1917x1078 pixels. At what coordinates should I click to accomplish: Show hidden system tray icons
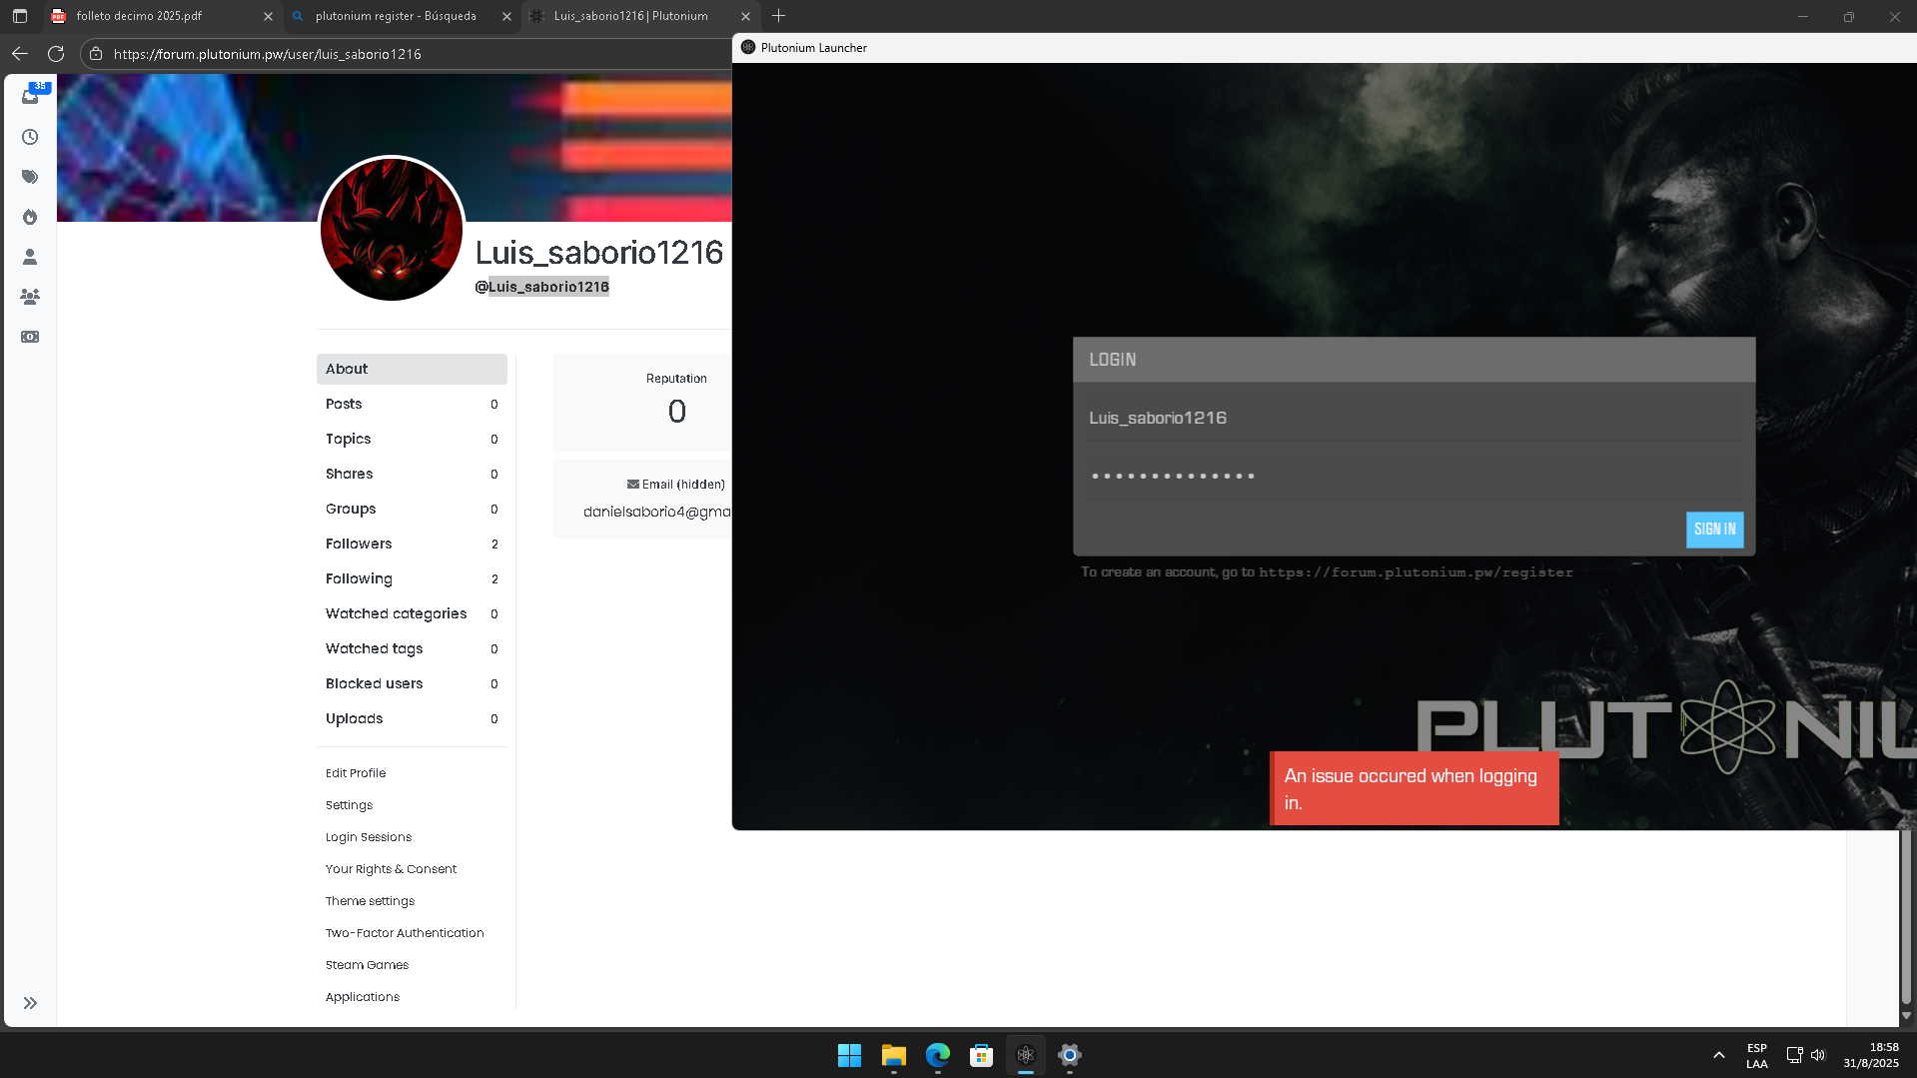pyautogui.click(x=1718, y=1055)
